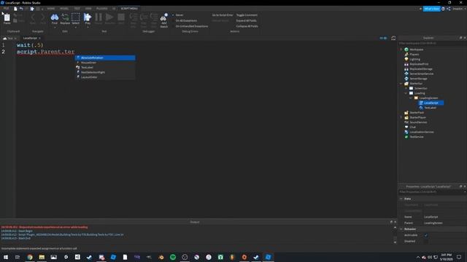Select ServerScriptService in the Explorer
The height and width of the screenshot is (262, 467).
click(x=422, y=74)
